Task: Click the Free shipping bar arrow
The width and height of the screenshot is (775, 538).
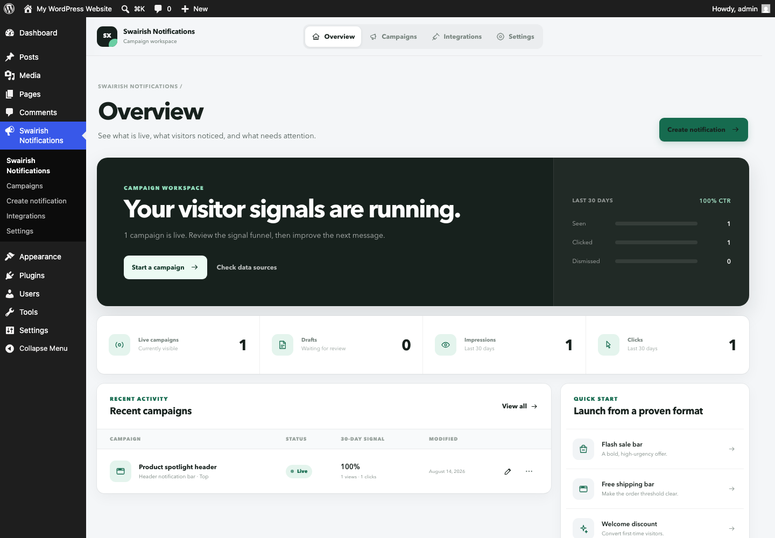Action: click(x=732, y=489)
